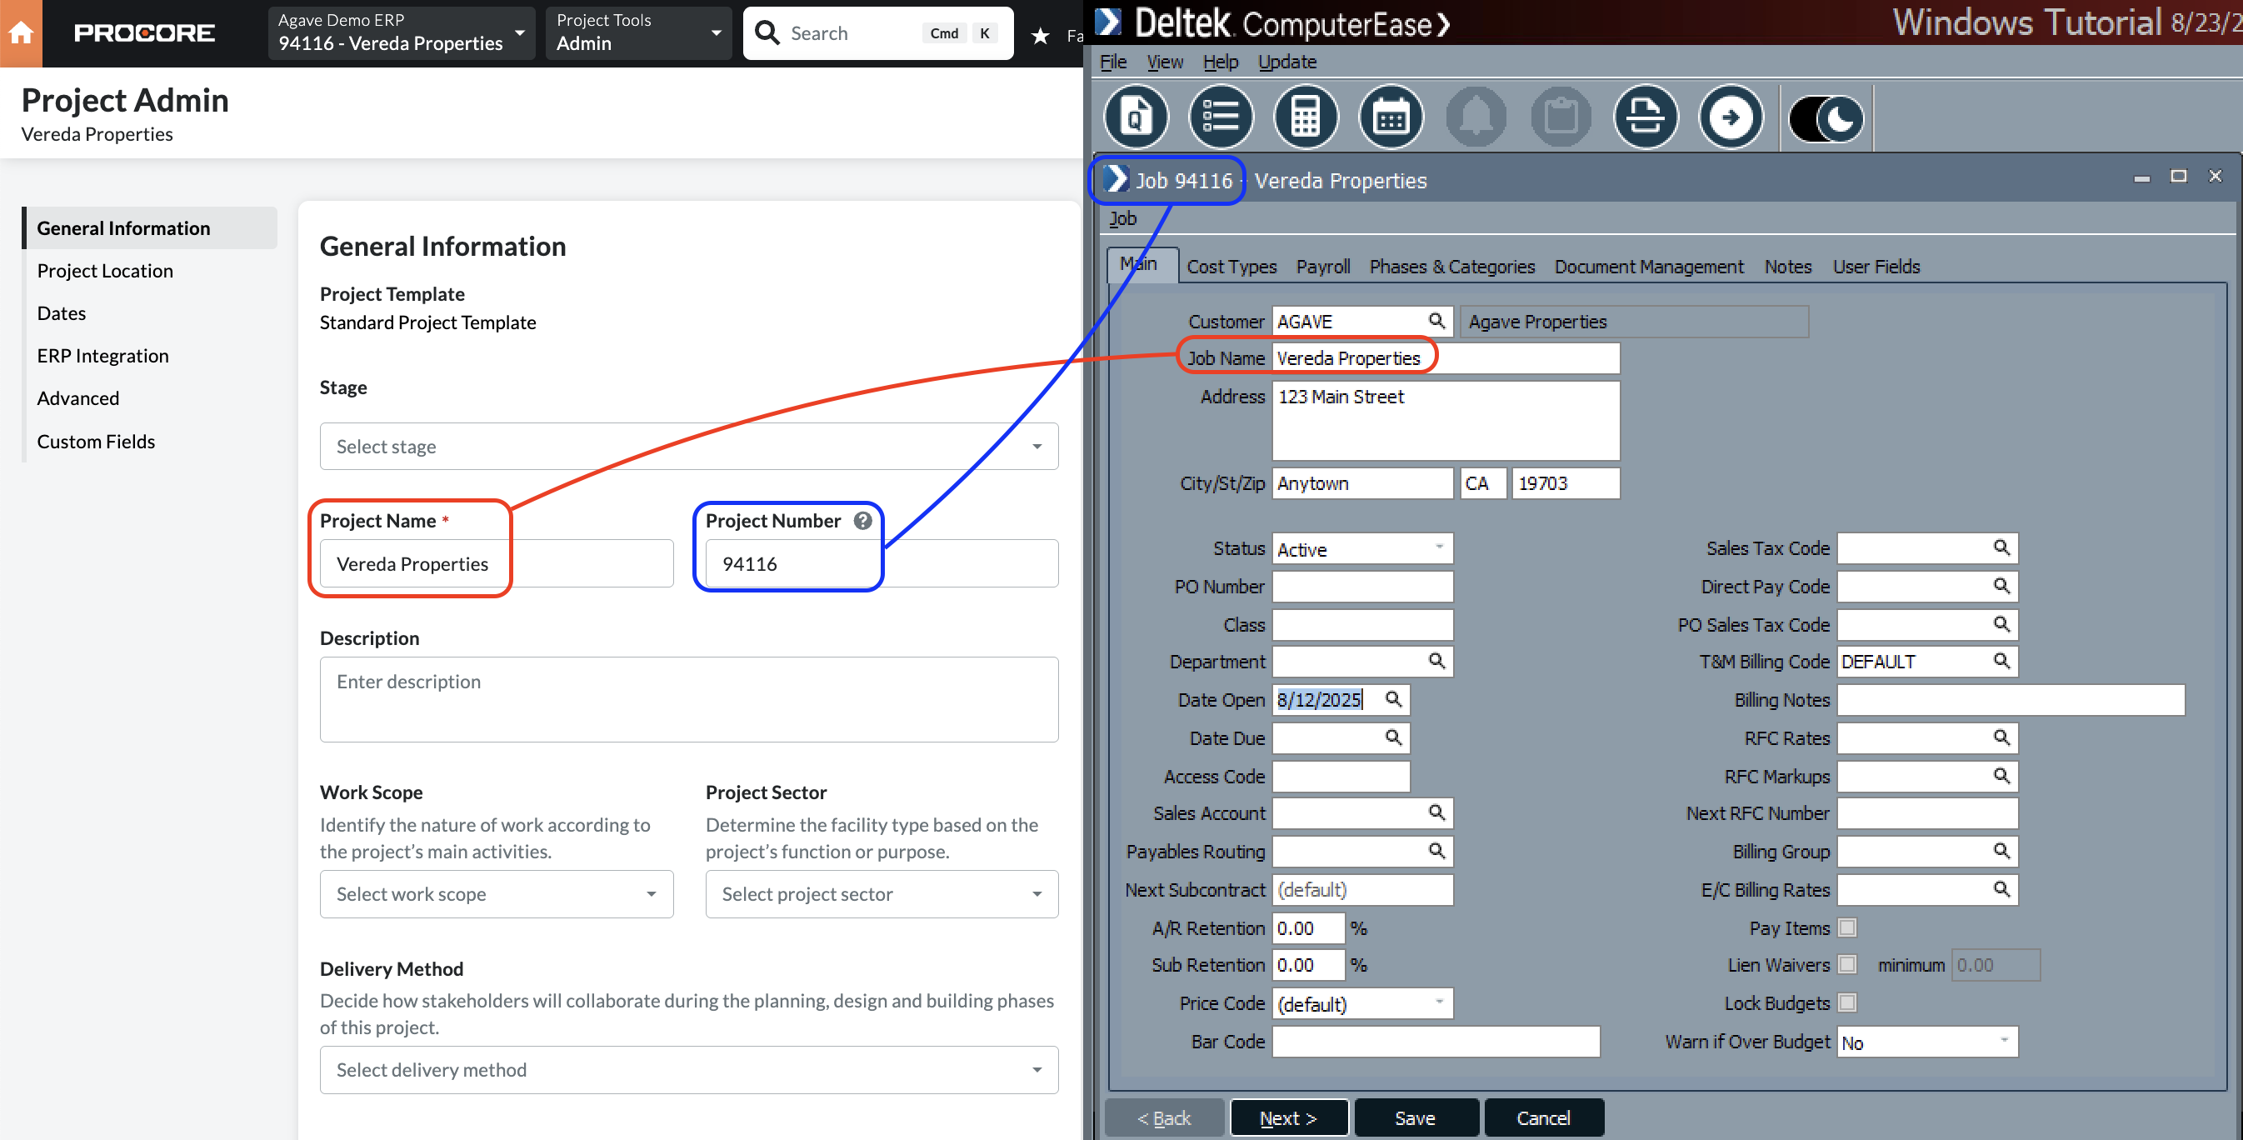
Task: Switch to the User Fields tab
Action: (1876, 267)
